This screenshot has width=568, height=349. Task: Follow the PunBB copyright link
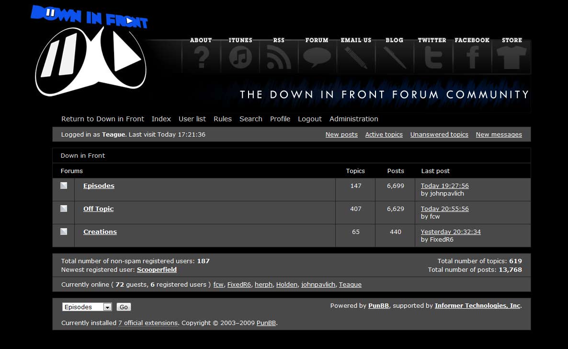click(266, 323)
